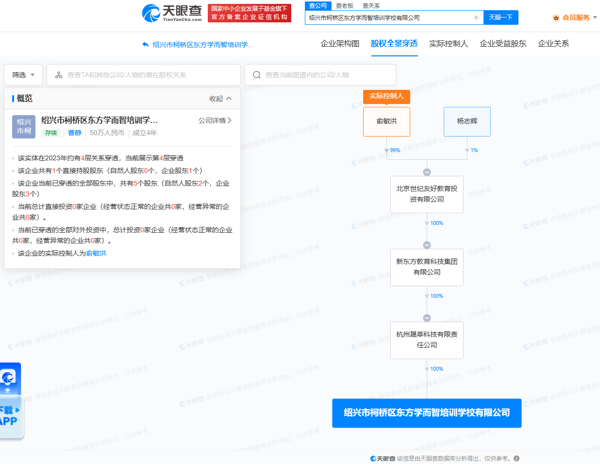Click the 存续 status tag
600x464 pixels.
click(51, 133)
